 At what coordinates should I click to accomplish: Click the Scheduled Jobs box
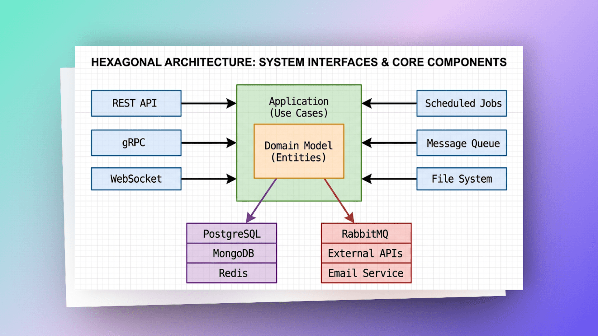(462, 103)
